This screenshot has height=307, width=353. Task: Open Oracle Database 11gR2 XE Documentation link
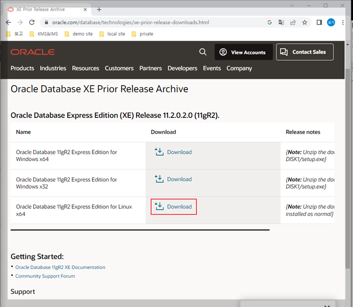coord(60,267)
